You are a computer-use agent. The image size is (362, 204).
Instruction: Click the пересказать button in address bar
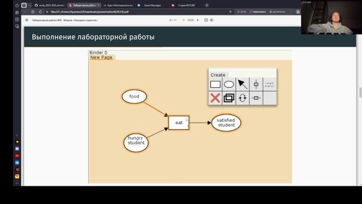pos(258,12)
